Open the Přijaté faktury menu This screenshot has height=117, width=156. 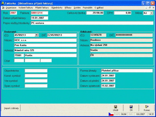[42, 8]
